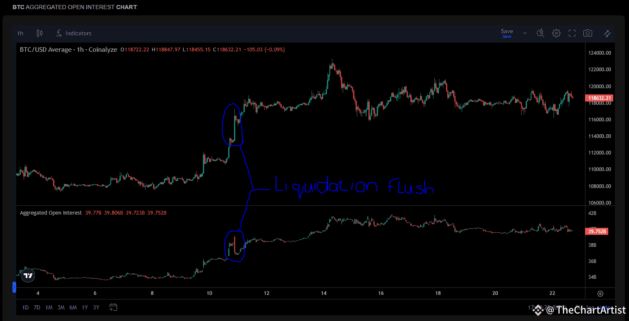Select the 1D time range
Image resolution: width=629 pixels, height=321 pixels.
click(x=25, y=307)
